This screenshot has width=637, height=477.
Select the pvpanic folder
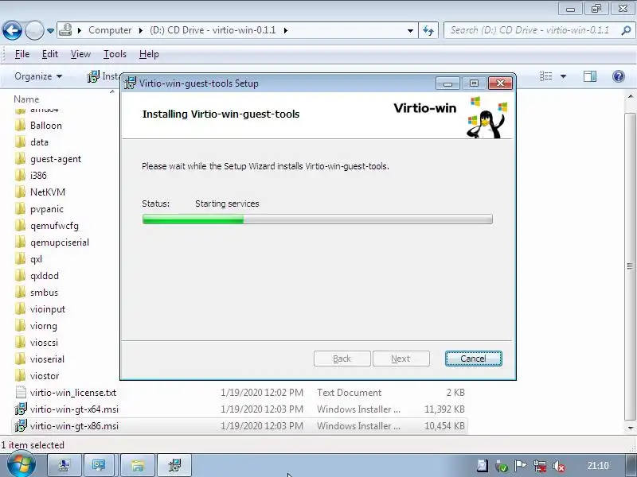click(x=47, y=209)
